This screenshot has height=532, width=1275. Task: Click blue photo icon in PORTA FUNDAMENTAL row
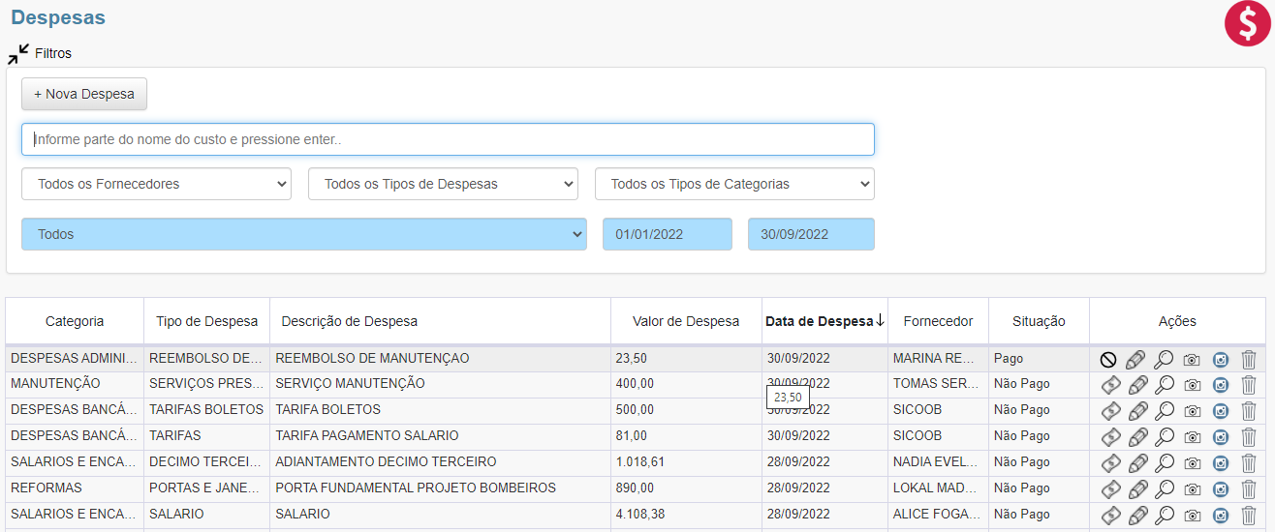coord(1221,489)
